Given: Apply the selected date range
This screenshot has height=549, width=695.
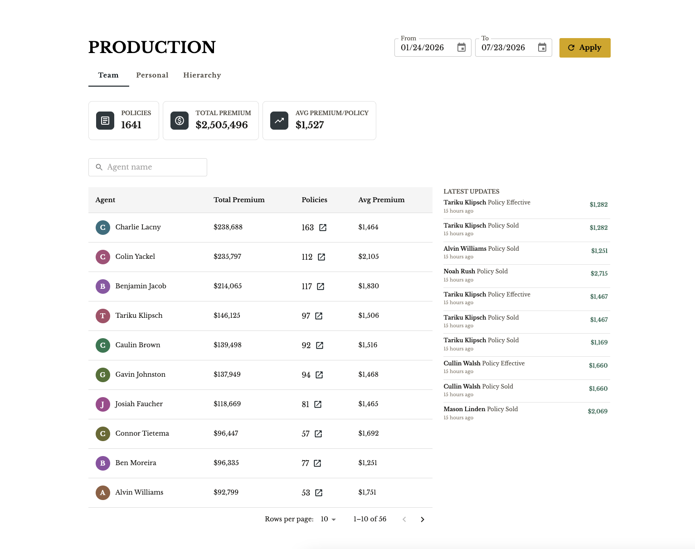Looking at the screenshot, I should point(585,48).
